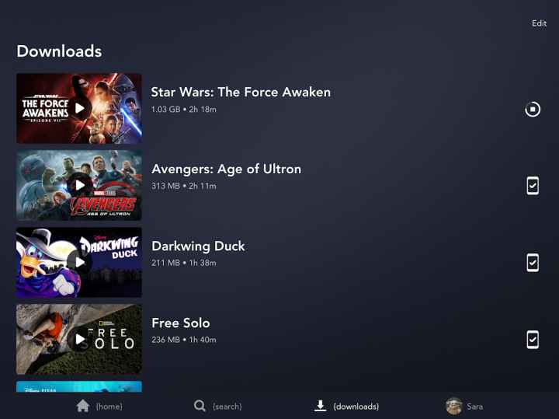
Task: Click the home house icon
Action: pos(83,406)
